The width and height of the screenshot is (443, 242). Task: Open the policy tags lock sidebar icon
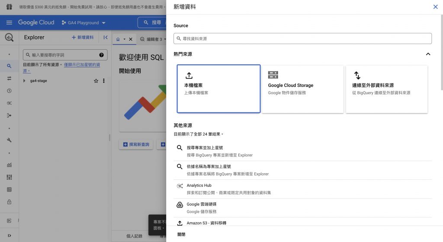point(9,202)
